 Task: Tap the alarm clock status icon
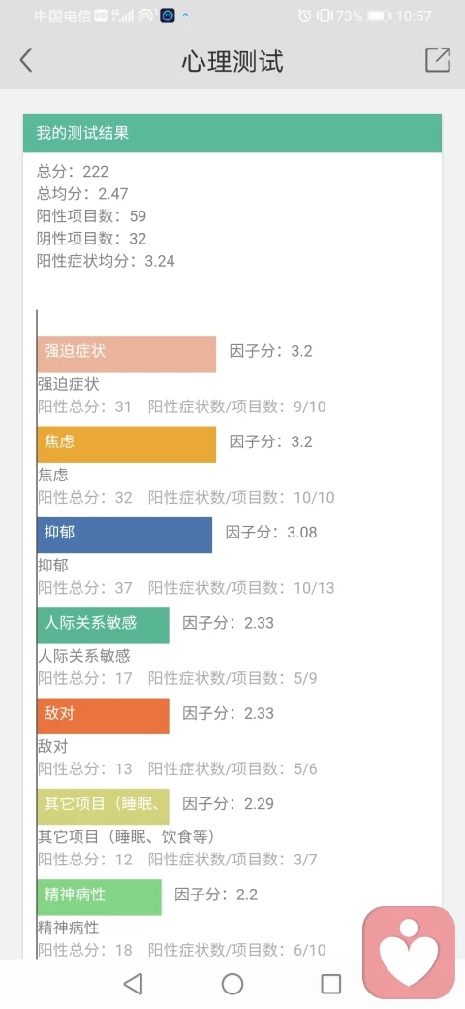(305, 16)
